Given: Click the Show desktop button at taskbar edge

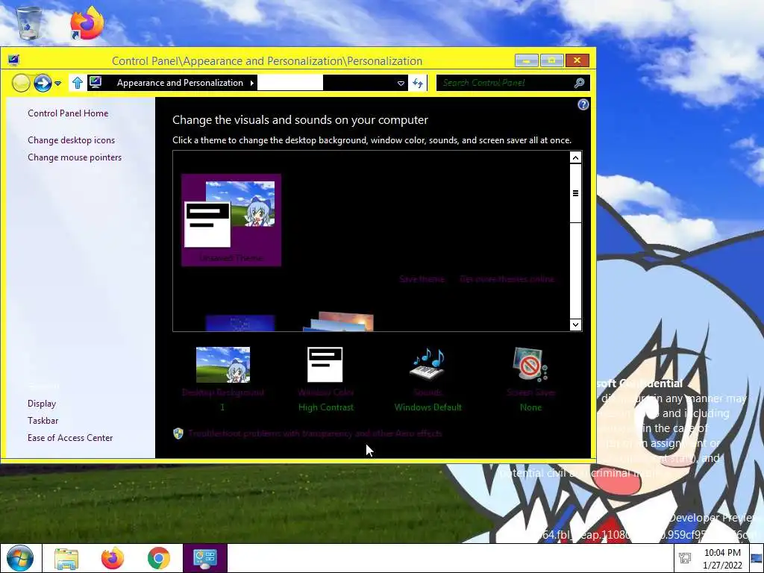Looking at the screenshot, I should tap(757, 558).
